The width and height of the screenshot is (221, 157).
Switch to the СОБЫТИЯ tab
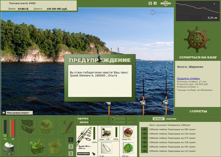(171, 119)
